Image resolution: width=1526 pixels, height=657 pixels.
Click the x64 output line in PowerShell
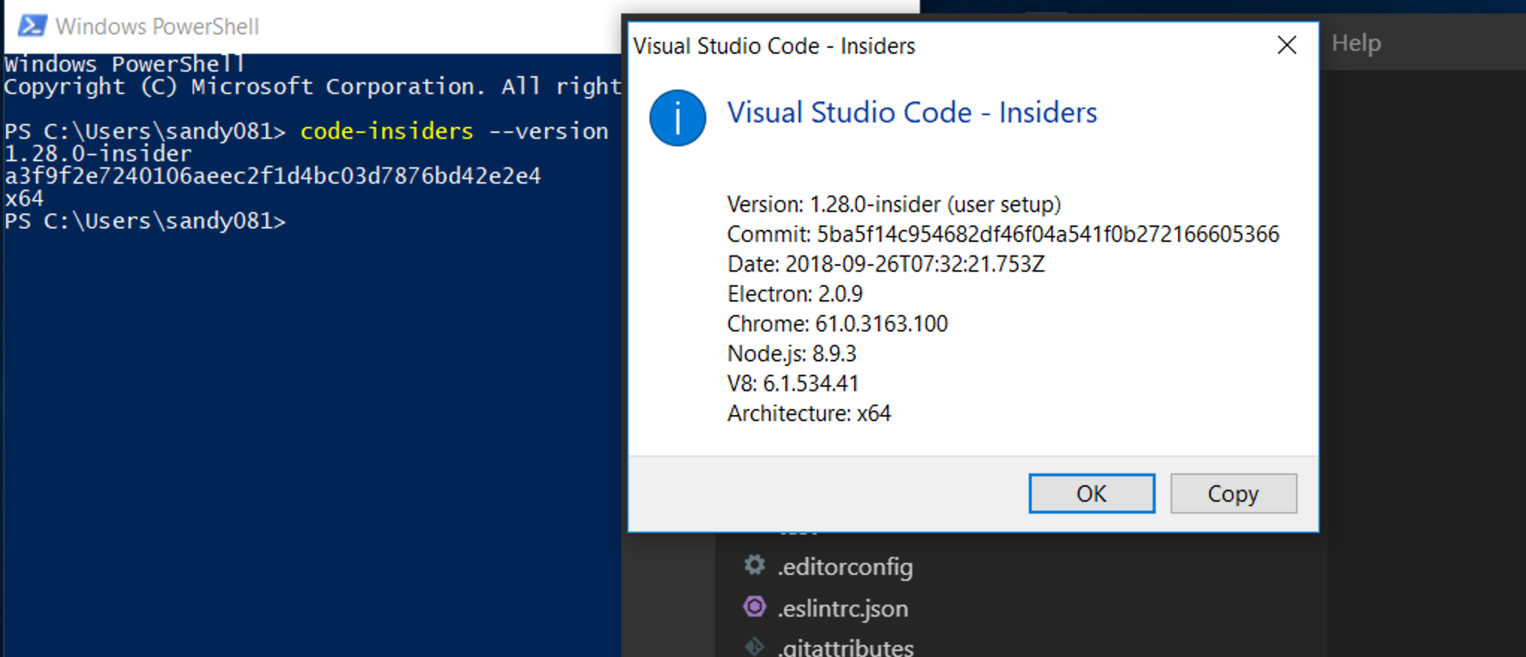tap(24, 199)
